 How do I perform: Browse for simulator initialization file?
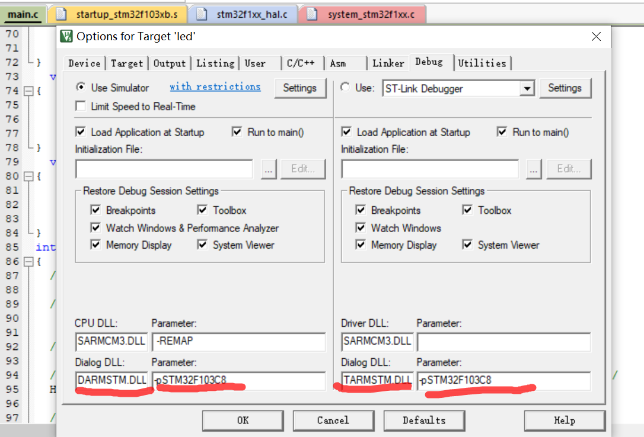(269, 169)
